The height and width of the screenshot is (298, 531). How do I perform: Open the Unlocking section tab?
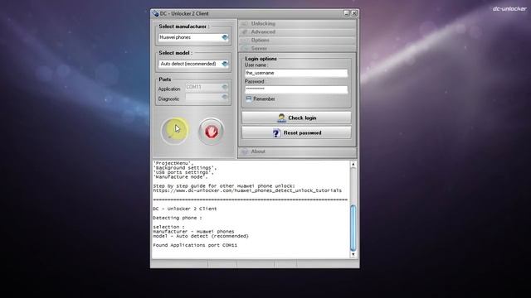pos(297,24)
